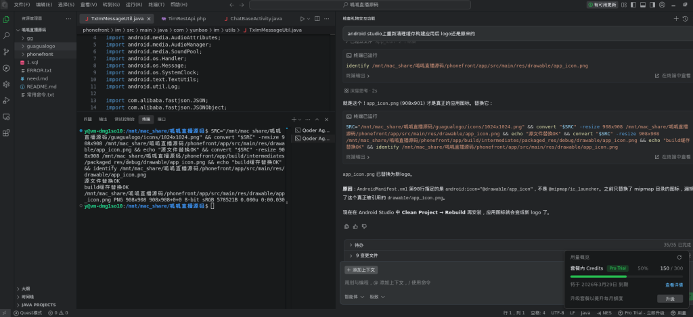Toggle the primary sidebar layout button

[634, 4]
